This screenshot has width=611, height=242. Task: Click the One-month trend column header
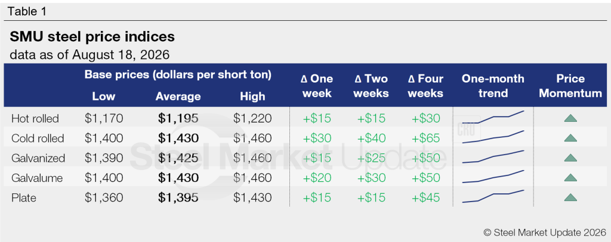493,86
